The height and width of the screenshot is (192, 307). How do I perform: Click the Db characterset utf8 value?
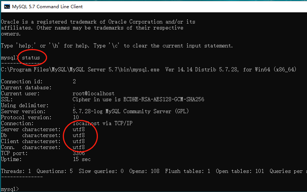pos(79,135)
